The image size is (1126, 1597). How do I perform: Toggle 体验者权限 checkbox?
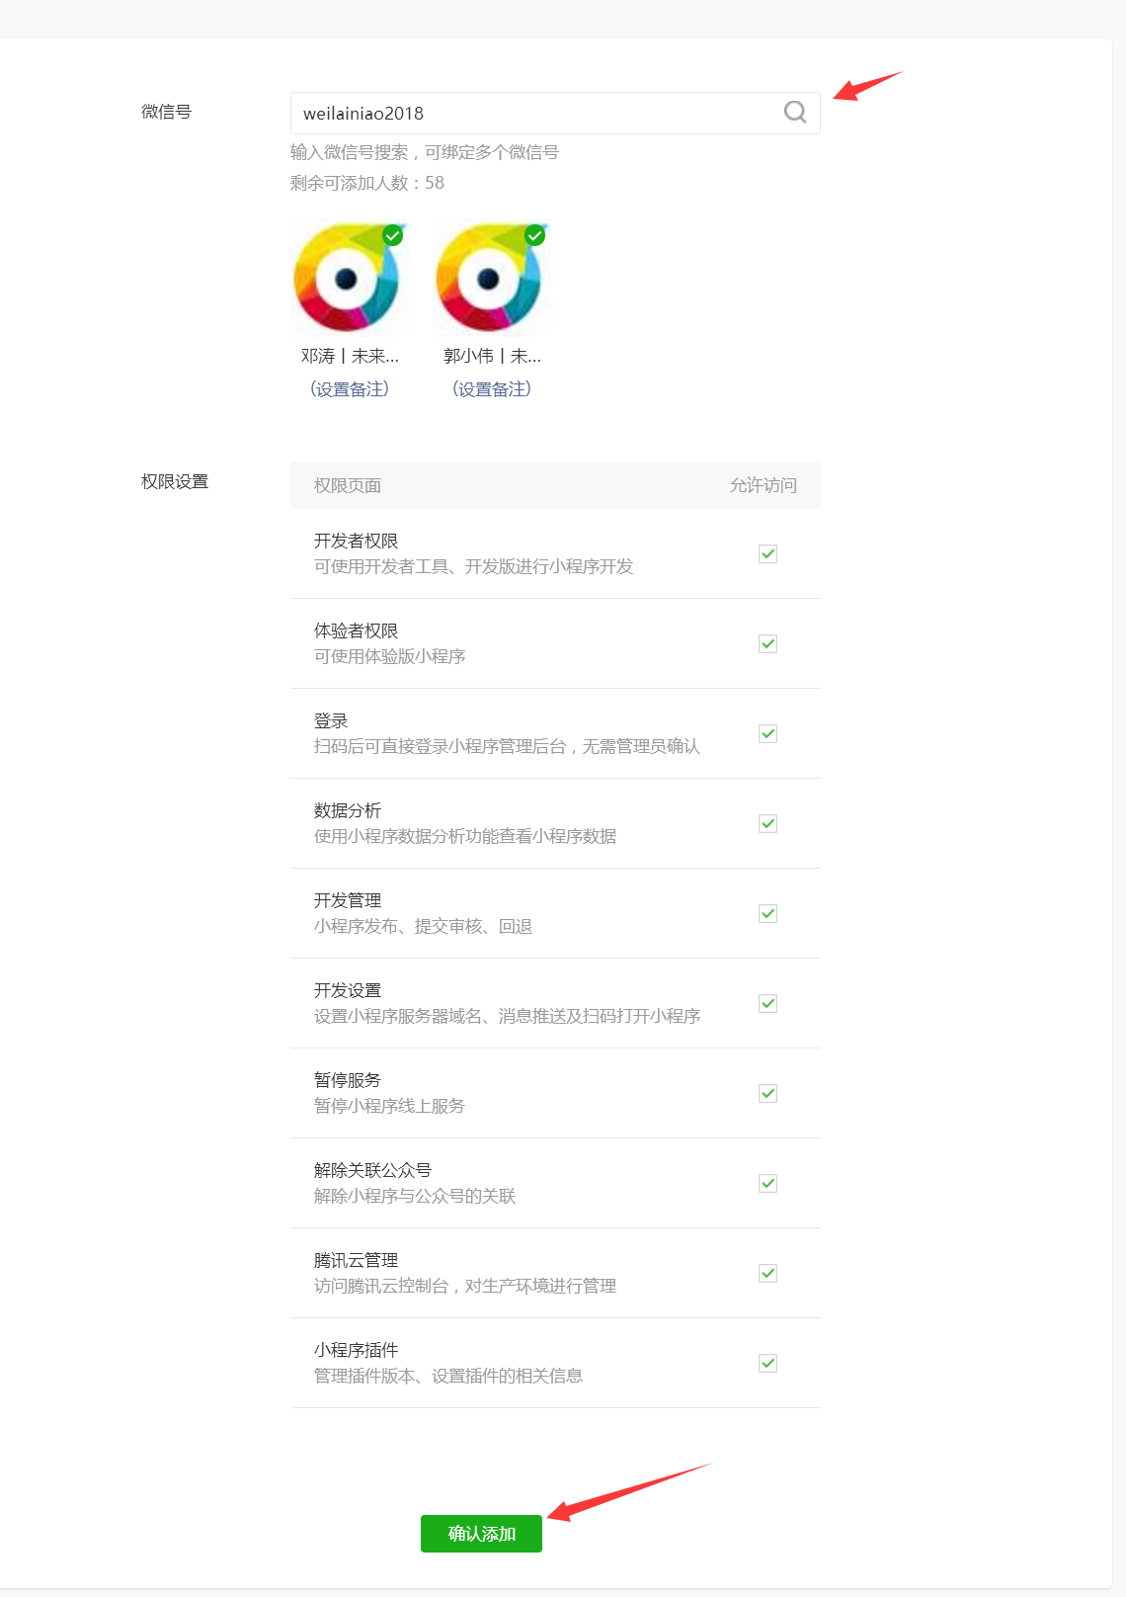pyautogui.click(x=767, y=643)
